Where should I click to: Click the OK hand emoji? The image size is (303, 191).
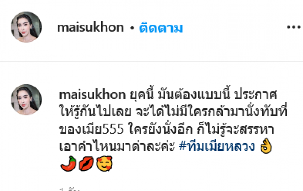click(266, 146)
